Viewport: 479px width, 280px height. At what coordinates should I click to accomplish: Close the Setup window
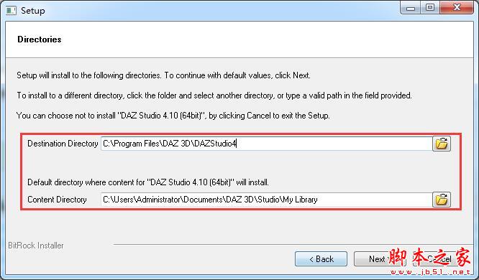tap(457, 8)
